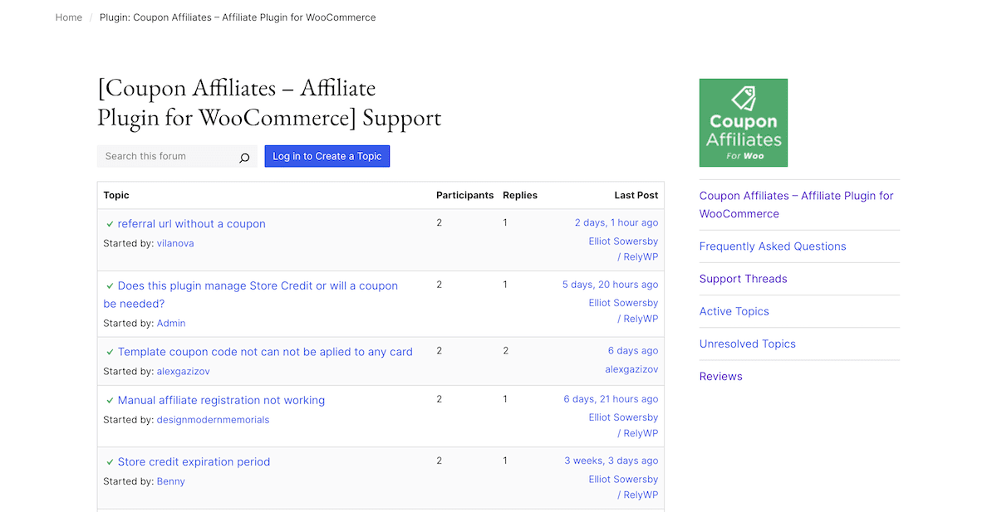Open topic 'Store credit expiration period'
This screenshot has width=997, height=512.
click(194, 462)
